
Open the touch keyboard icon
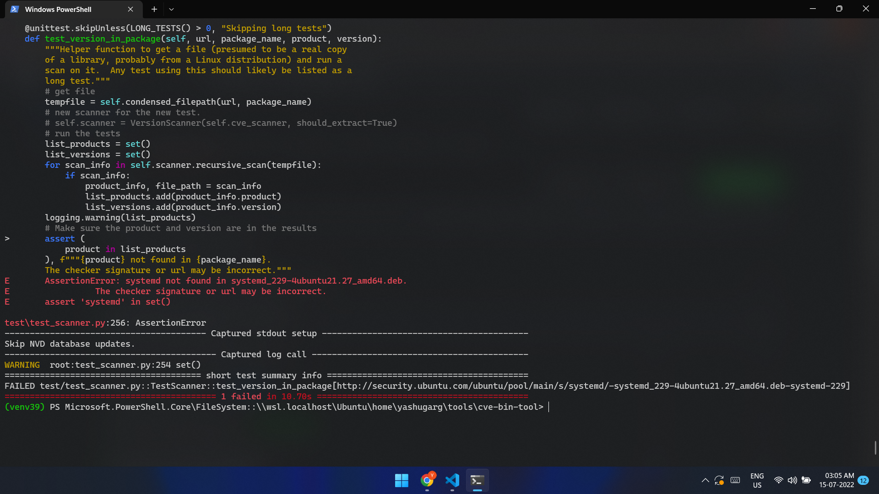(735, 480)
